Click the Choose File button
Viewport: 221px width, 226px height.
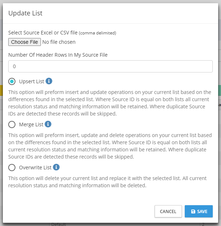point(24,42)
